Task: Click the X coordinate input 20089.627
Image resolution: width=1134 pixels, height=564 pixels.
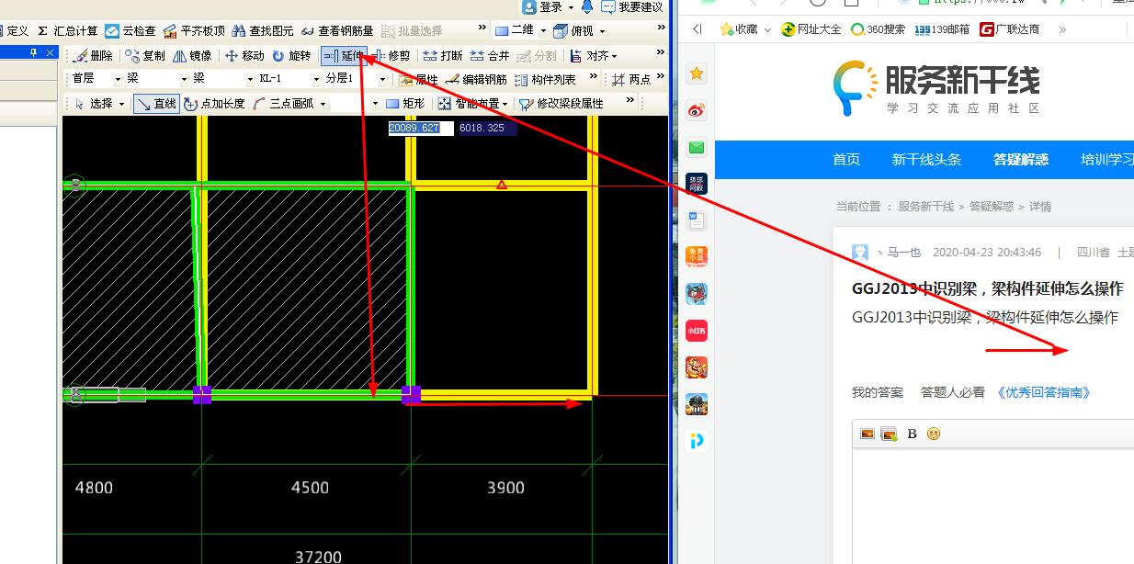Action: 421,128
